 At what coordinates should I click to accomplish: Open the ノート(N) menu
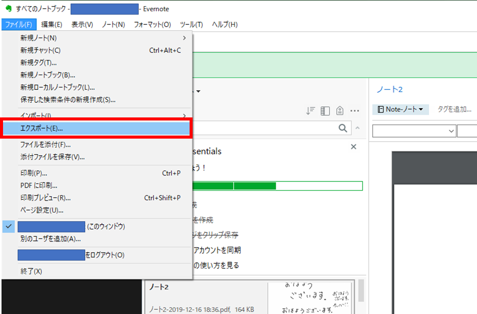pos(113,25)
